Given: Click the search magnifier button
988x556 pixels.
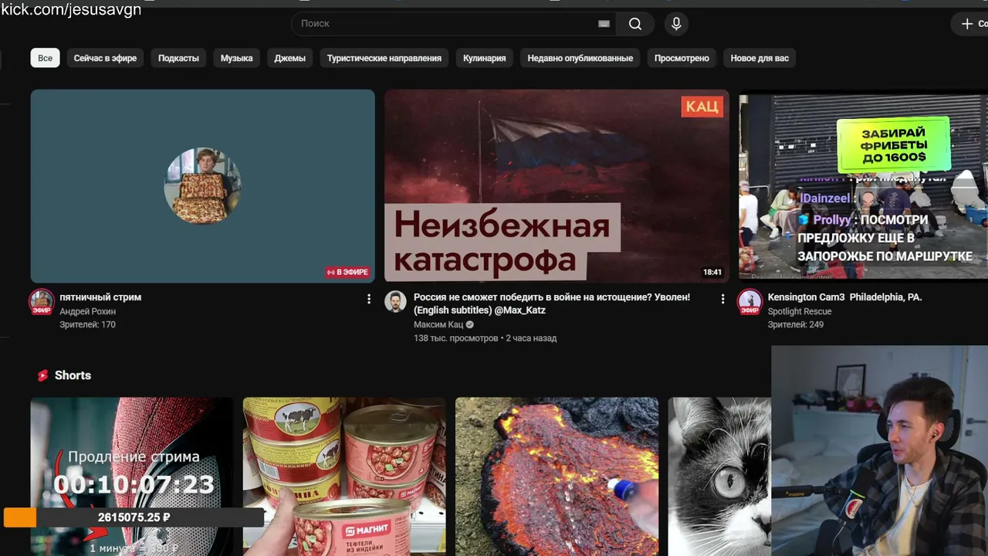Looking at the screenshot, I should tap(635, 24).
